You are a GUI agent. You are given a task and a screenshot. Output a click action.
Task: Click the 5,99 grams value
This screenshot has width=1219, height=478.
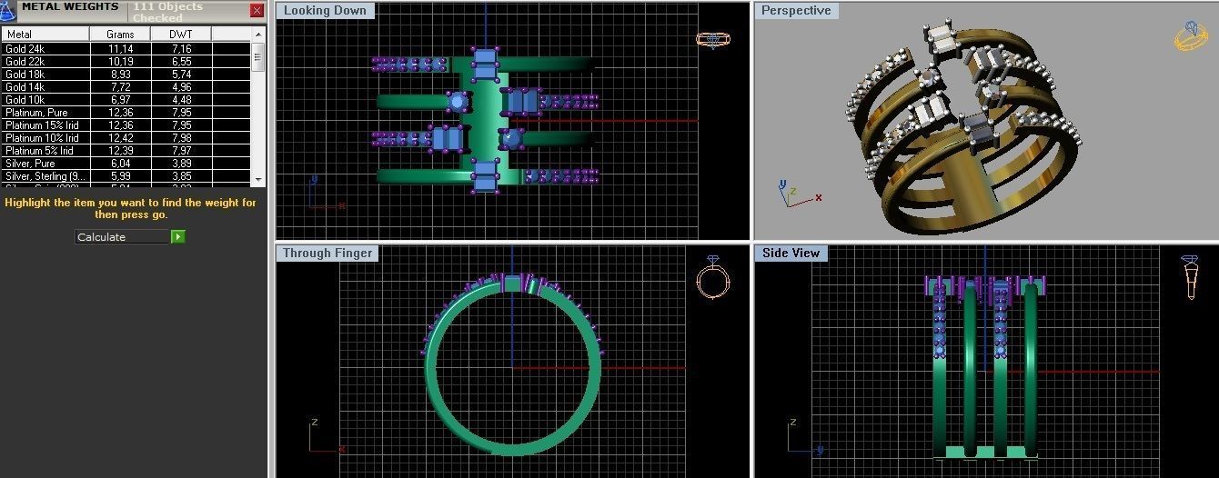[120, 175]
